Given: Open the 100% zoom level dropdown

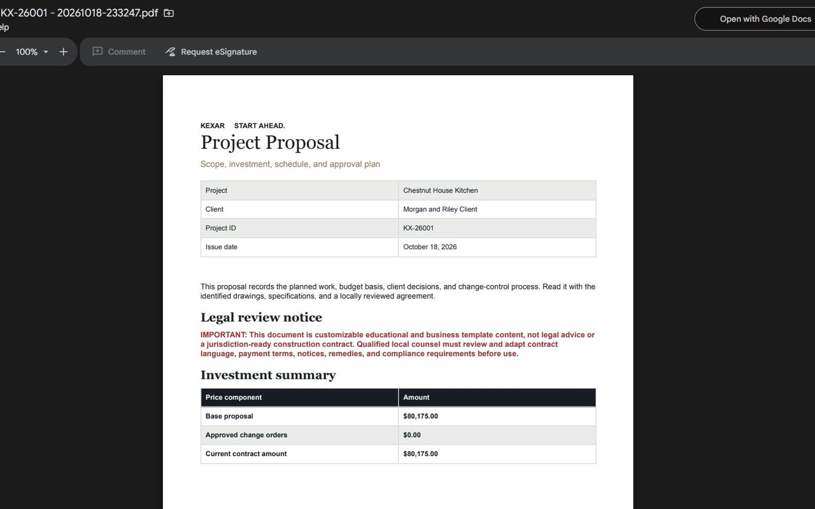Looking at the screenshot, I should (32, 52).
